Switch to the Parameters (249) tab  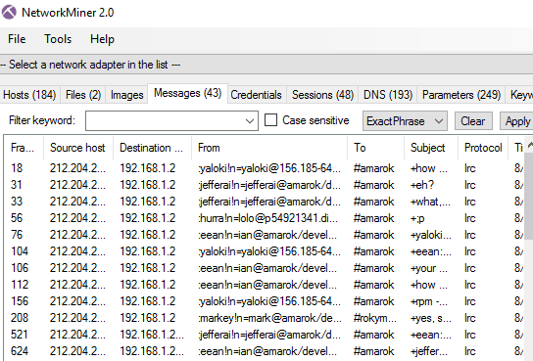coord(461,95)
